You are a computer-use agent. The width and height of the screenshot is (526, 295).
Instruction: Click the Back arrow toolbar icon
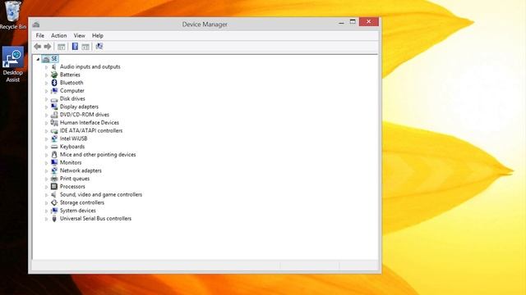[x=38, y=47]
